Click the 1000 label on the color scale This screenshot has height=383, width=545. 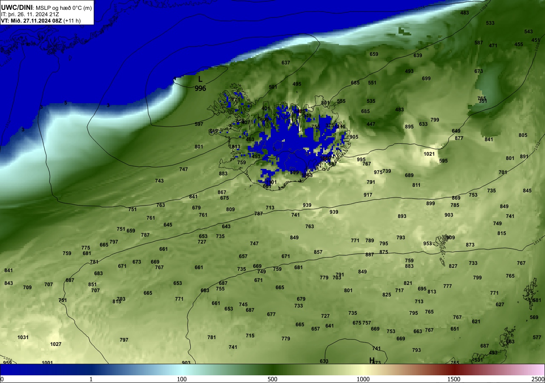pos(363,379)
